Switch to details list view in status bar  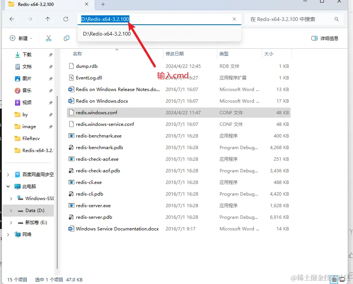click(334, 280)
